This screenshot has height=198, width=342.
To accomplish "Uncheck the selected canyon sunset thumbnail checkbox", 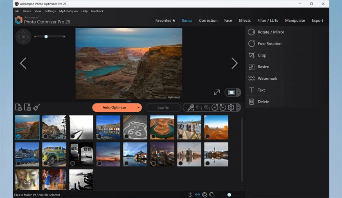I will tap(18, 136).
